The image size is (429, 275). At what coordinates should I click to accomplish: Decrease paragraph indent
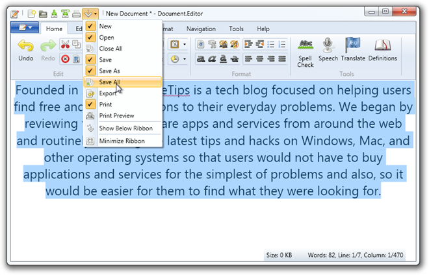point(259,44)
